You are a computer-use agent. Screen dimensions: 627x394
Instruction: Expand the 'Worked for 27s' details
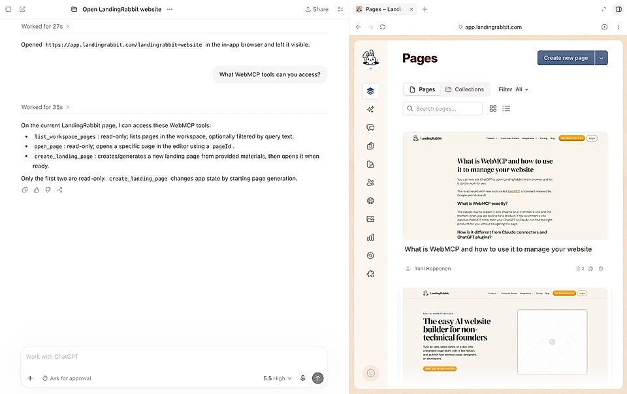(45, 26)
